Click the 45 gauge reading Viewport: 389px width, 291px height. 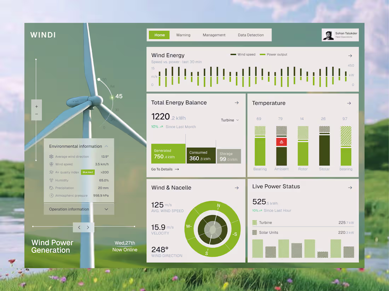click(119, 96)
